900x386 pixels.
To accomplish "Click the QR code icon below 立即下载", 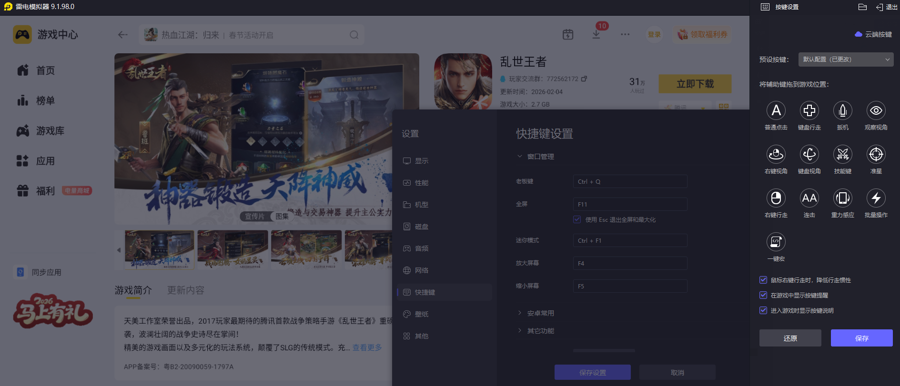I will pyautogui.click(x=724, y=107).
